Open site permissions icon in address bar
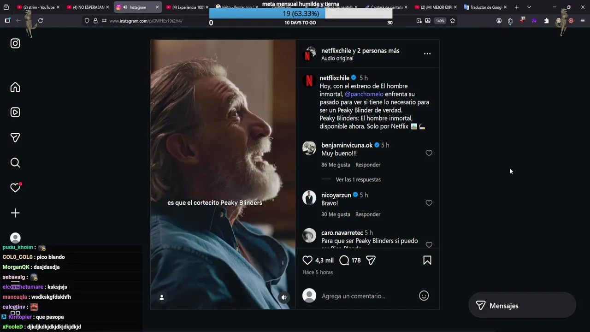Image resolution: width=590 pixels, height=332 pixels. 104,21
